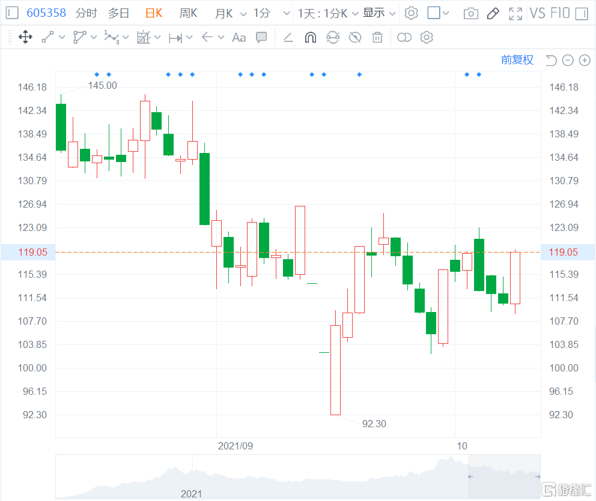Expand the measurement tool options arrow
Image resolution: width=596 pixels, height=501 pixels.
[x=157, y=37]
